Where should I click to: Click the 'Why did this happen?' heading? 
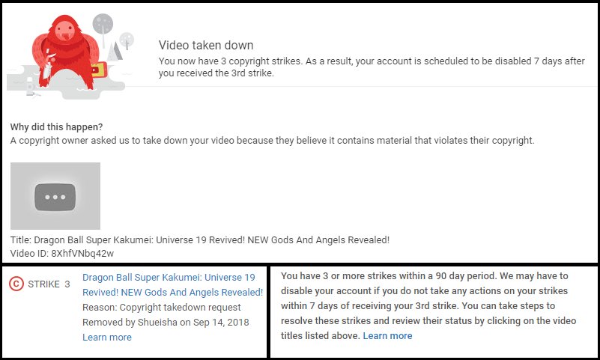pos(56,127)
